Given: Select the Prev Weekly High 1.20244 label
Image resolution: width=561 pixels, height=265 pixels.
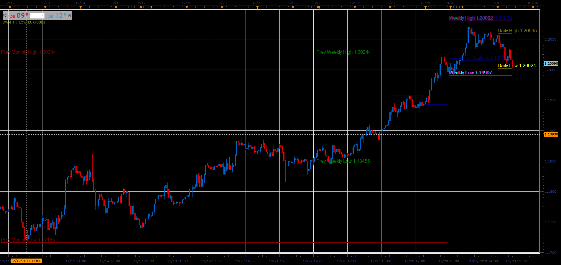Looking at the screenshot, I should 343,52.
